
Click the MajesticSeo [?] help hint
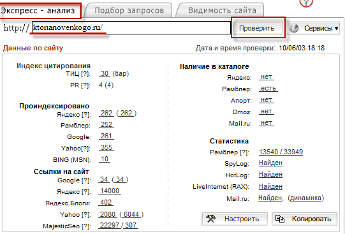pos(85,226)
